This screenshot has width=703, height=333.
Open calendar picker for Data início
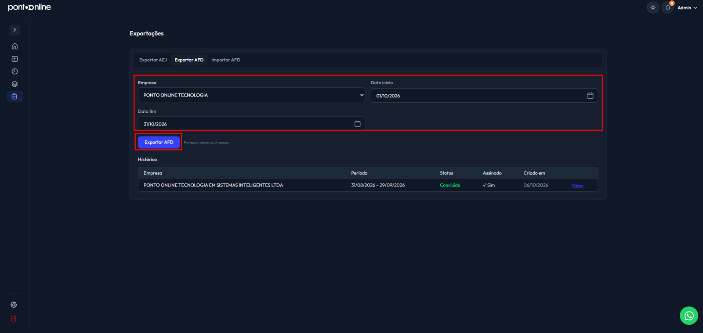point(590,96)
